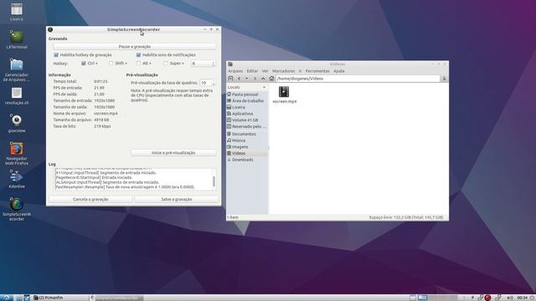Toggle Habilita sons de notificações checkbox
This screenshot has height=301, width=536.
tap(138, 55)
